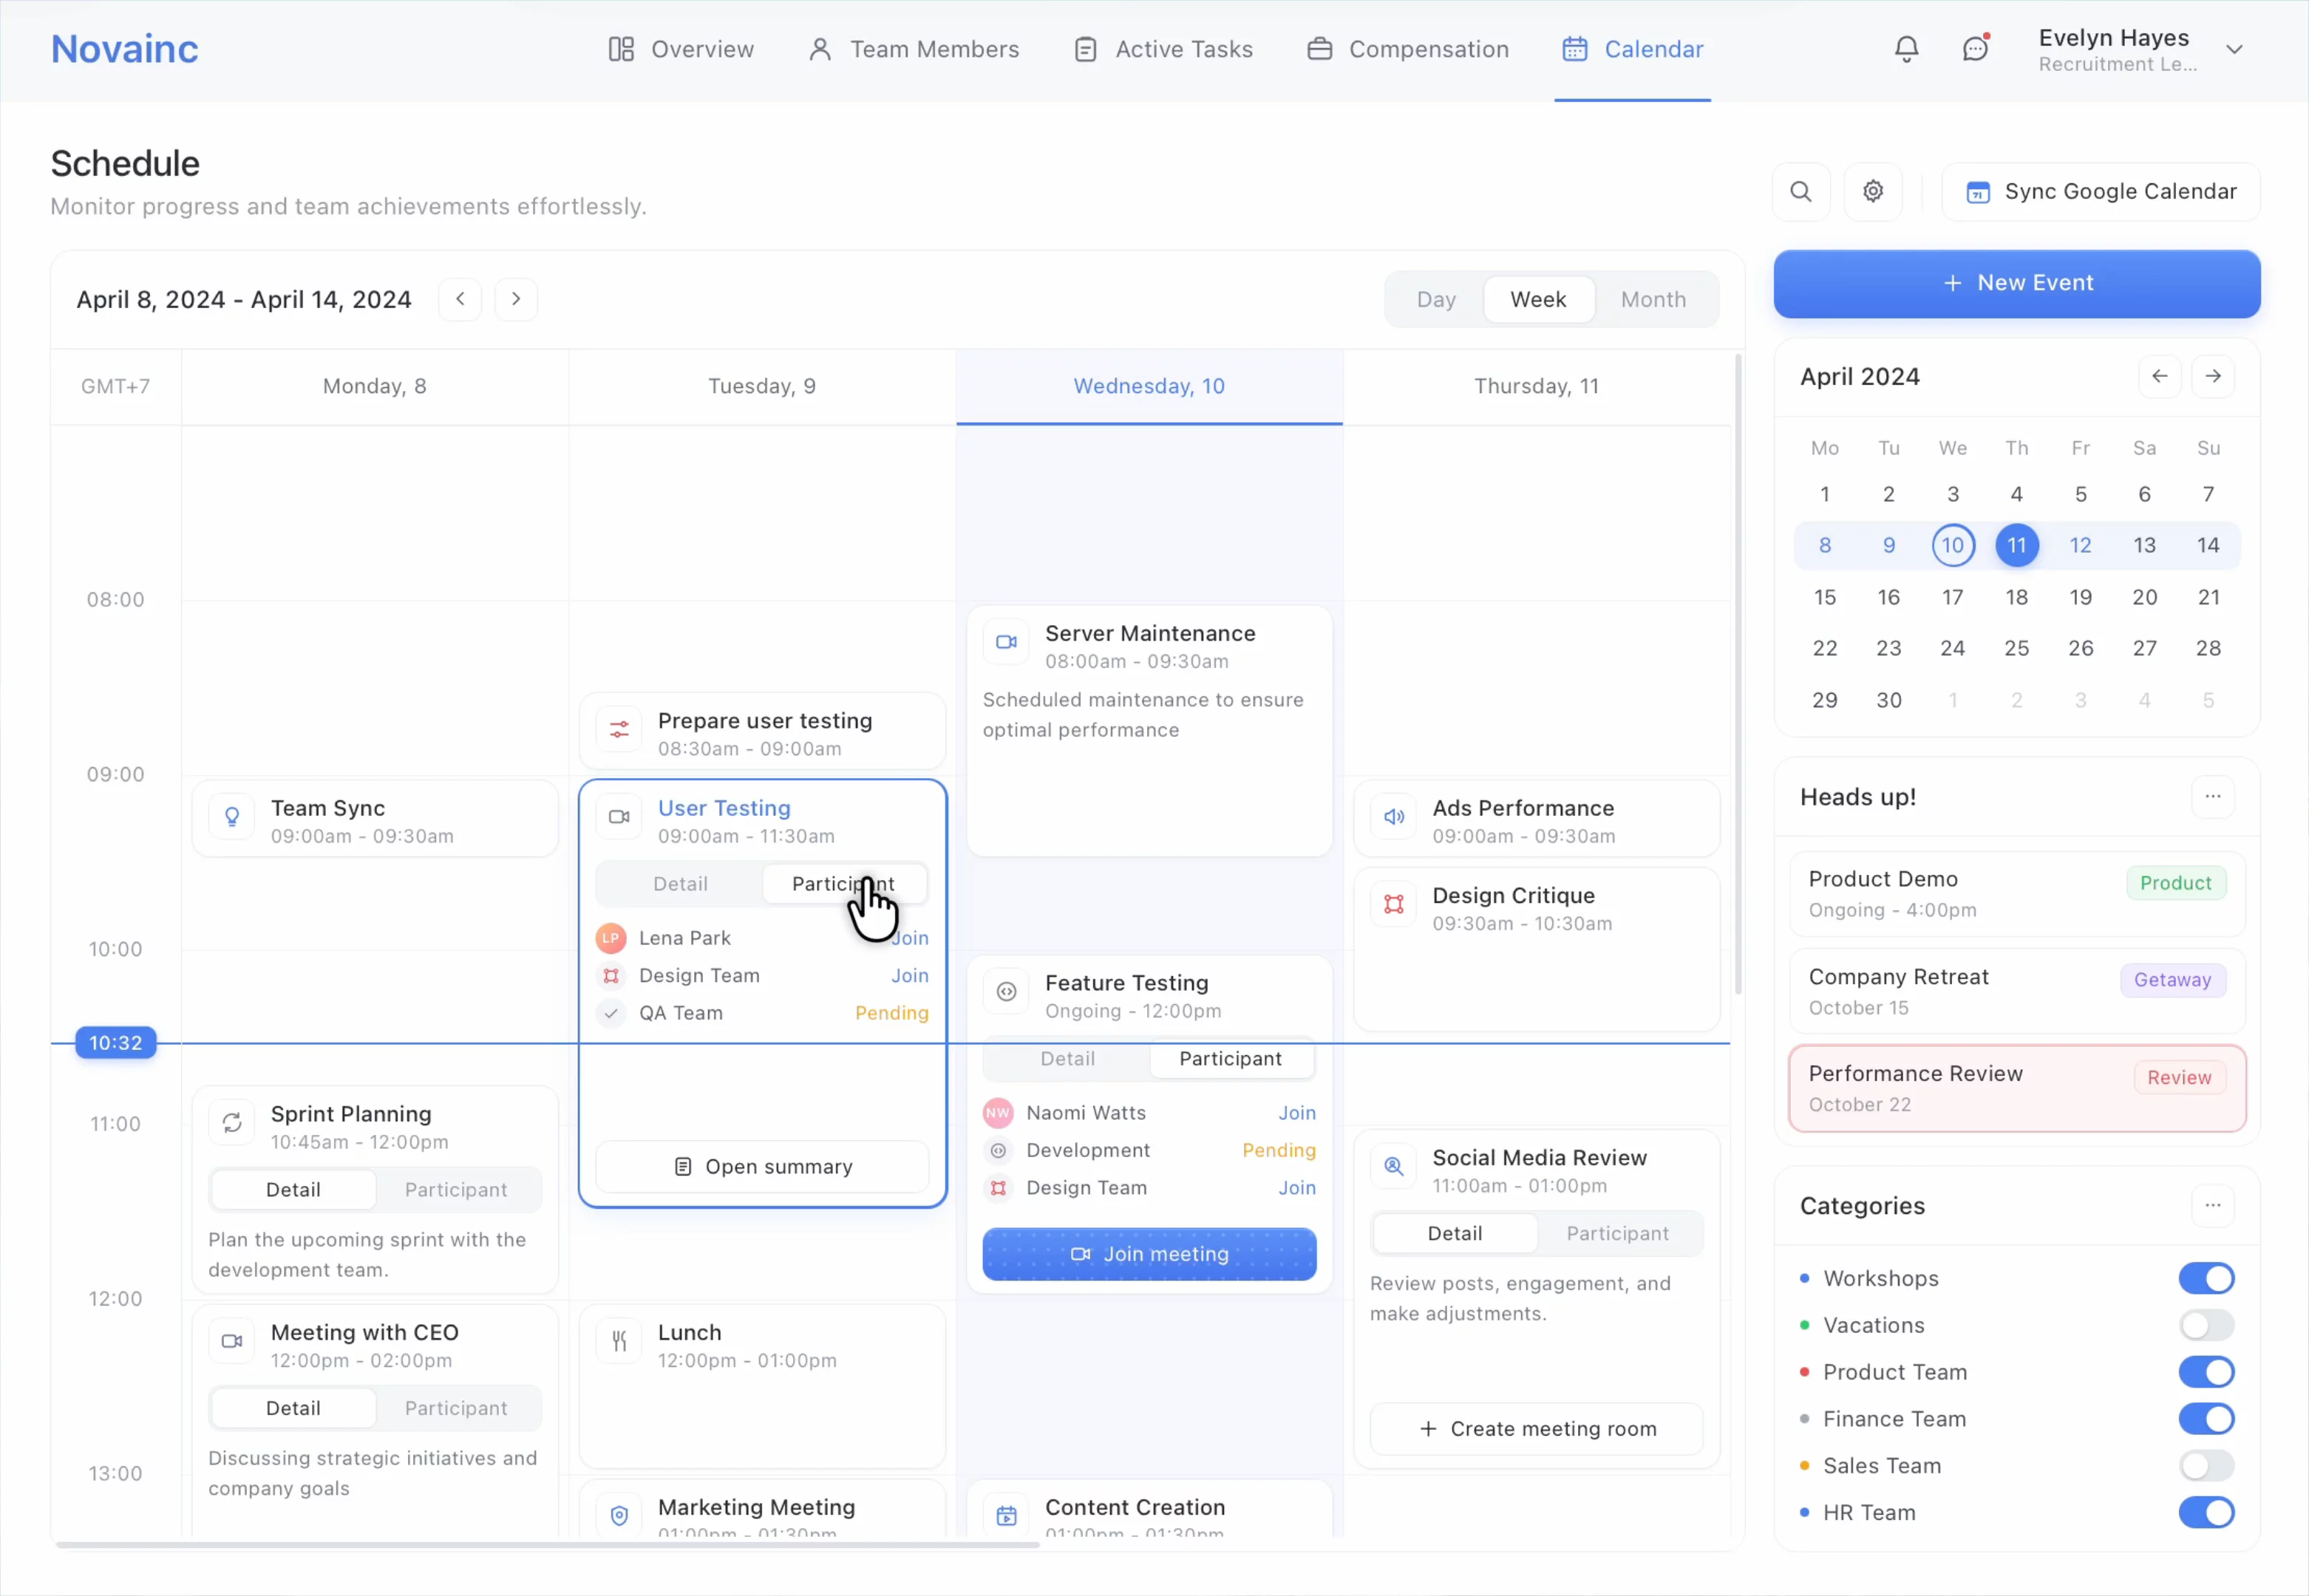Go to previous month in mini calendar
This screenshot has height=1596, width=2309.
[x=2159, y=377]
